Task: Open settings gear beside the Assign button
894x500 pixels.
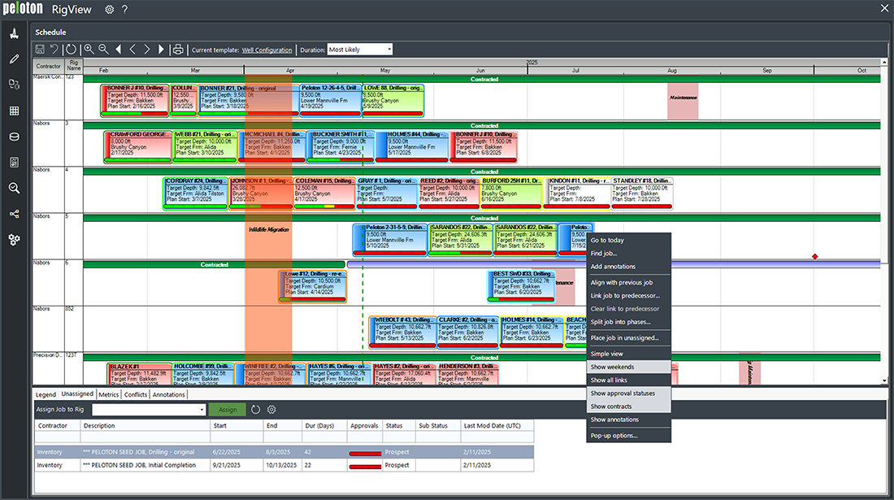Action: 271,410
